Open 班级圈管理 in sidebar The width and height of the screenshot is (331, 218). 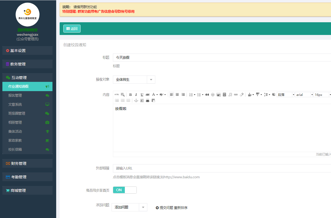[27, 113]
